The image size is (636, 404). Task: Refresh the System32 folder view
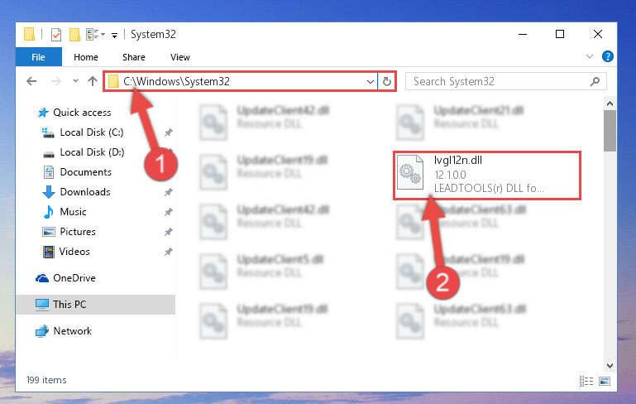click(x=387, y=82)
